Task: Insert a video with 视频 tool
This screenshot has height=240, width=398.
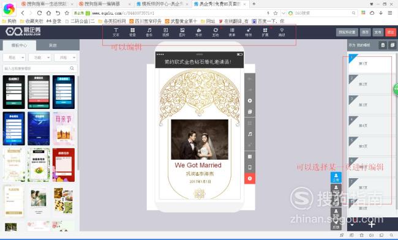Action: coord(165,32)
